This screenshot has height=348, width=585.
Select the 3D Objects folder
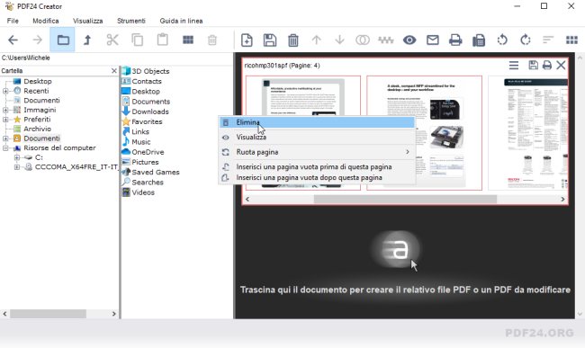pos(146,71)
